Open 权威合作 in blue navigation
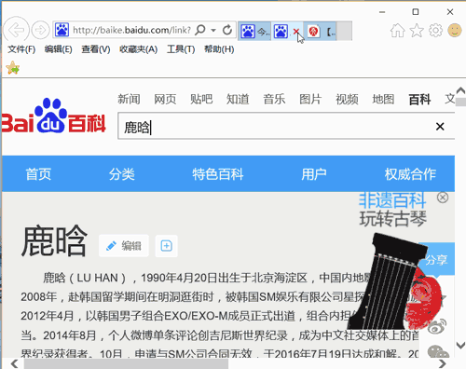The height and width of the screenshot is (369, 466). point(410,174)
